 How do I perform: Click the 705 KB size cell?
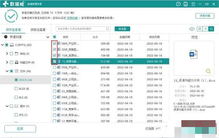105,97
